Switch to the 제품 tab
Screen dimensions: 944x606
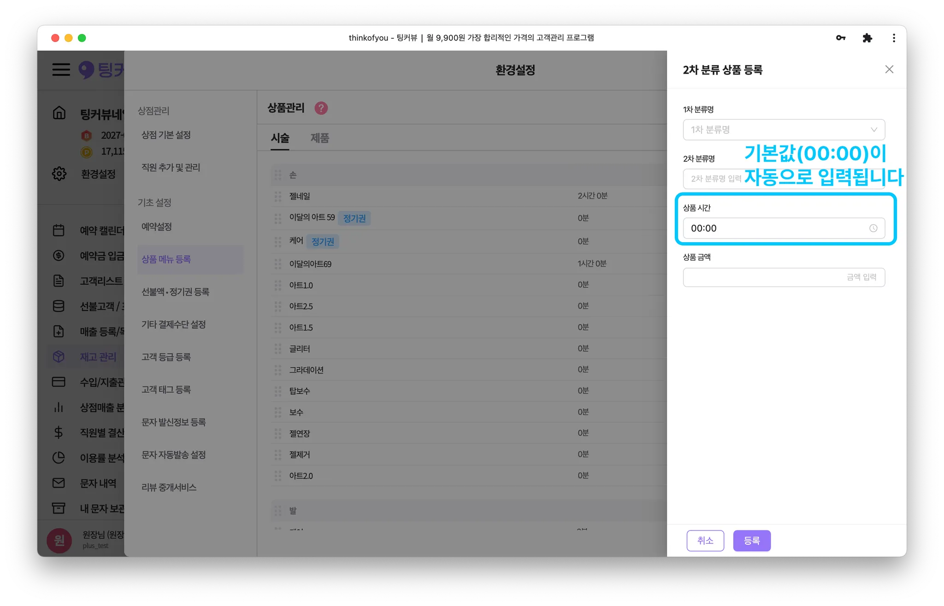319,138
